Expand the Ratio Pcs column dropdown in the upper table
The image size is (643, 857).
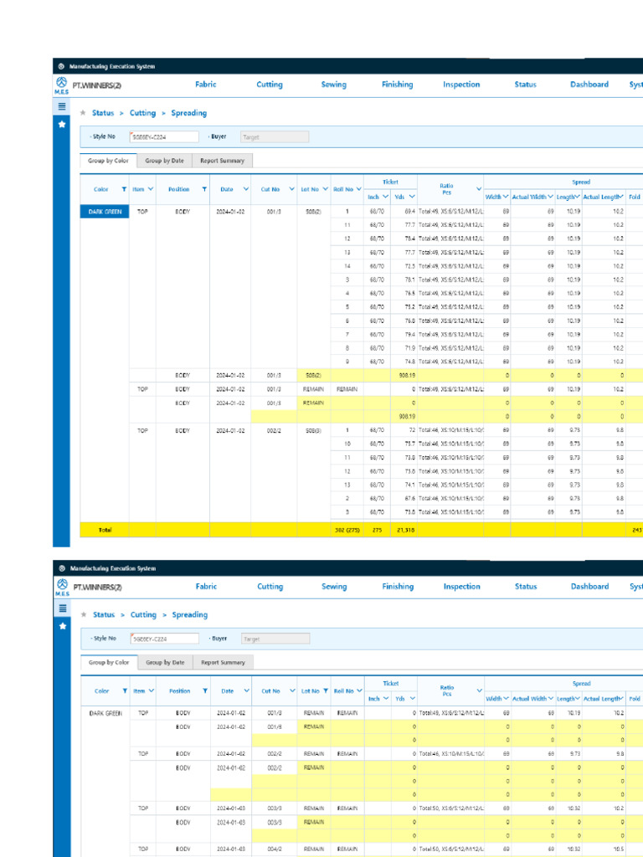(479, 189)
